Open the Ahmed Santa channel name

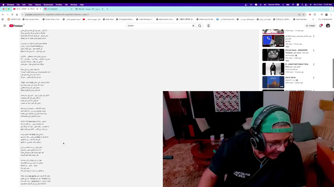click(290, 55)
